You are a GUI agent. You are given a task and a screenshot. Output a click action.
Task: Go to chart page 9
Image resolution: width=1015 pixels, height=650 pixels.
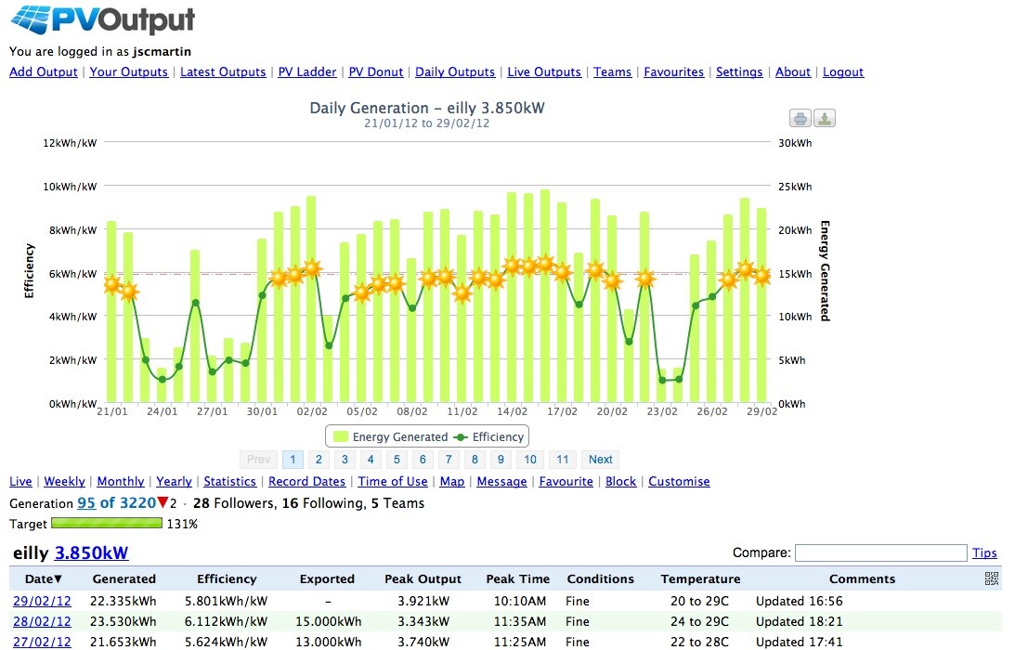[501, 459]
